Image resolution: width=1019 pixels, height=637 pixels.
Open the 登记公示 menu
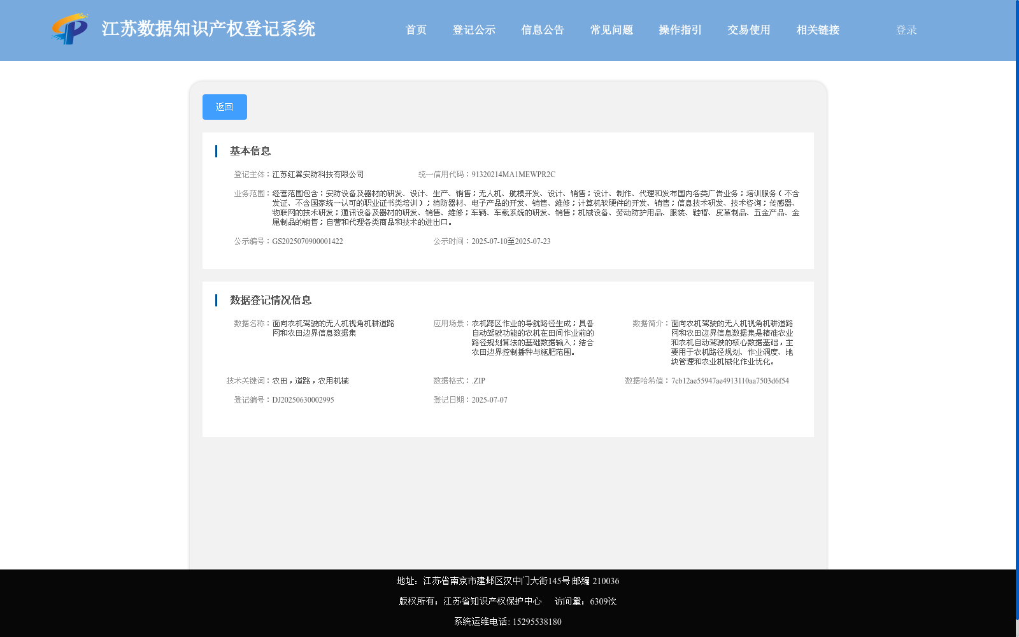pyautogui.click(x=474, y=30)
